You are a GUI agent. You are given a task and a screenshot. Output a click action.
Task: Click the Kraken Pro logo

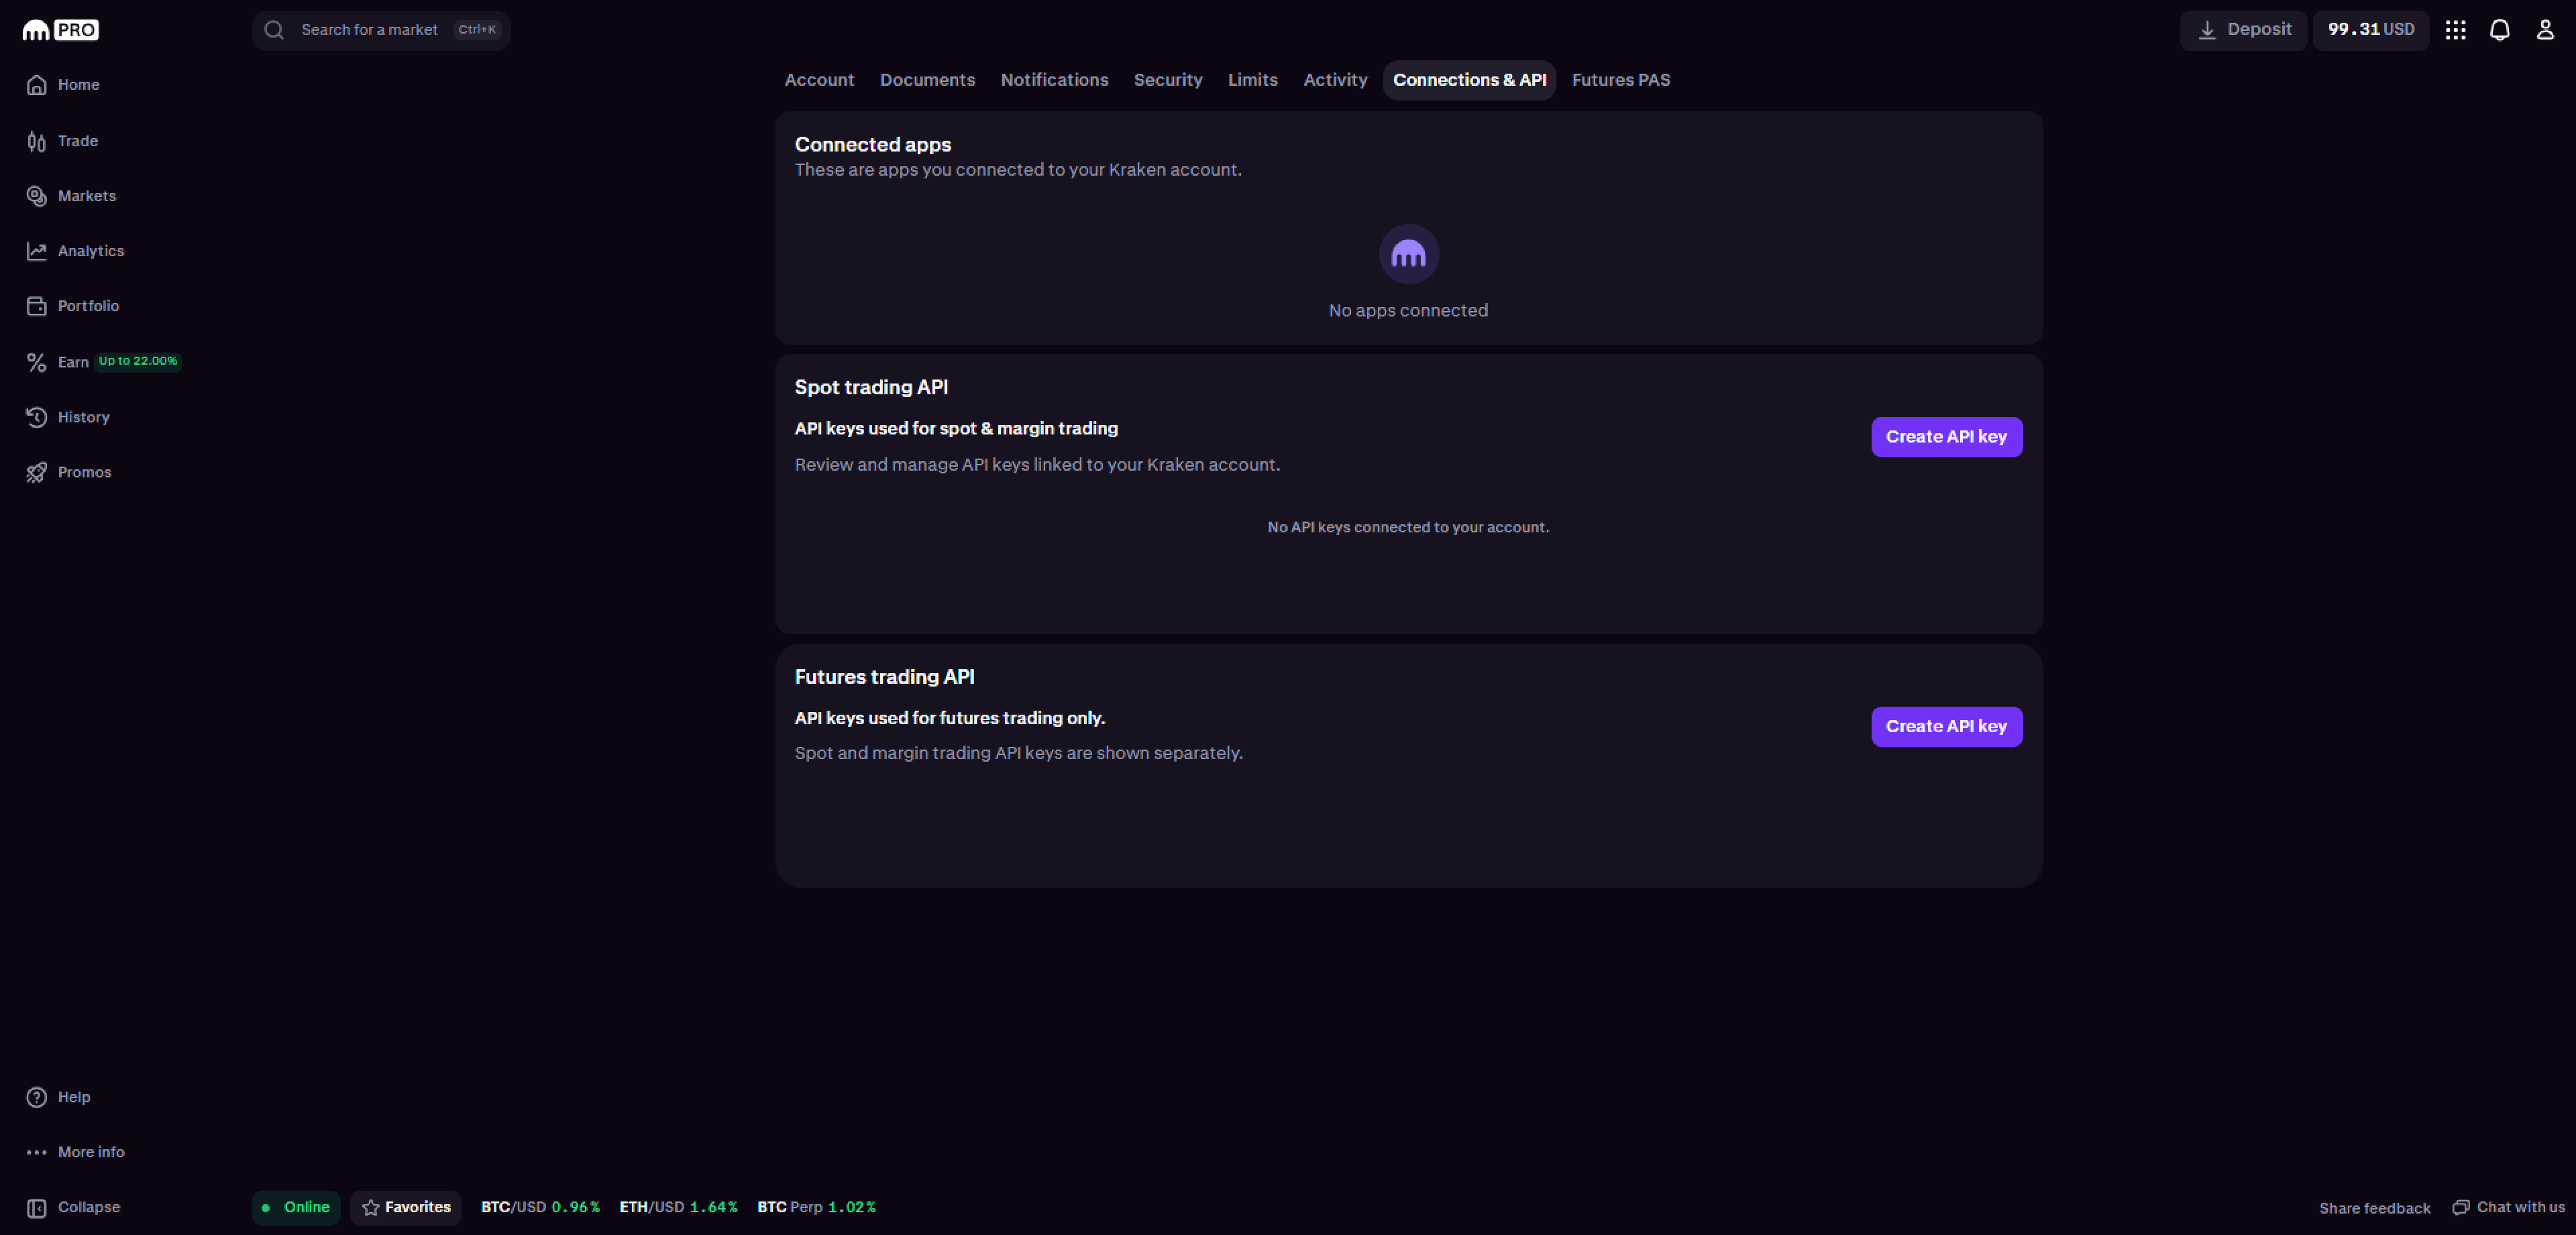[60, 30]
